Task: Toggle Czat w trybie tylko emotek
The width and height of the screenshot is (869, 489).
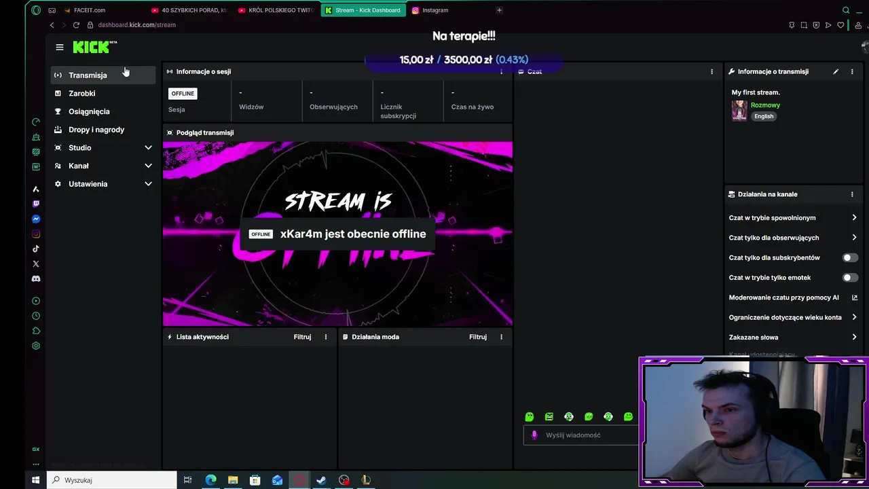Action: [x=850, y=278]
